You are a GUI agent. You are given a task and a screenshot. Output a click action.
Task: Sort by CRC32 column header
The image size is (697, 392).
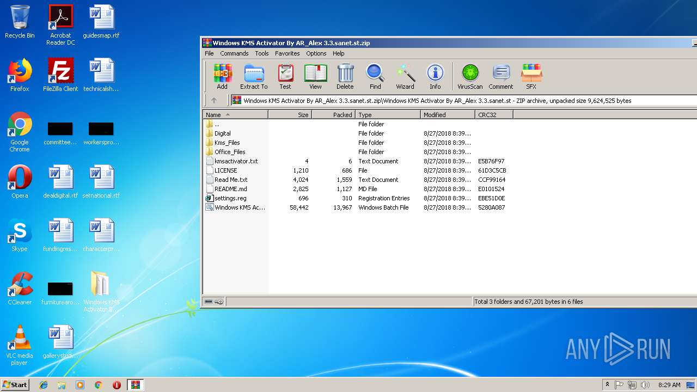494,114
